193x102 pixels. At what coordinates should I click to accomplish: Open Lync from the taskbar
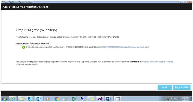[30, 99]
